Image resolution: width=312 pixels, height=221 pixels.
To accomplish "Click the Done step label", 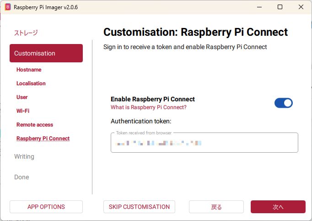I will pos(22,177).
